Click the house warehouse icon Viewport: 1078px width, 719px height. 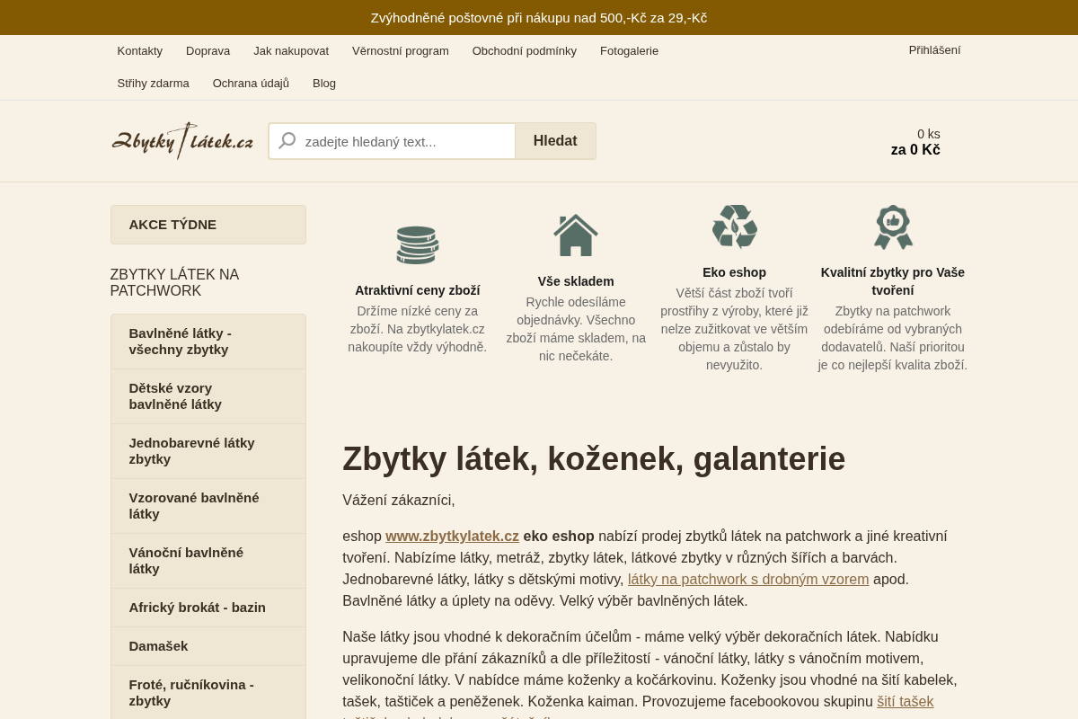[x=576, y=235]
